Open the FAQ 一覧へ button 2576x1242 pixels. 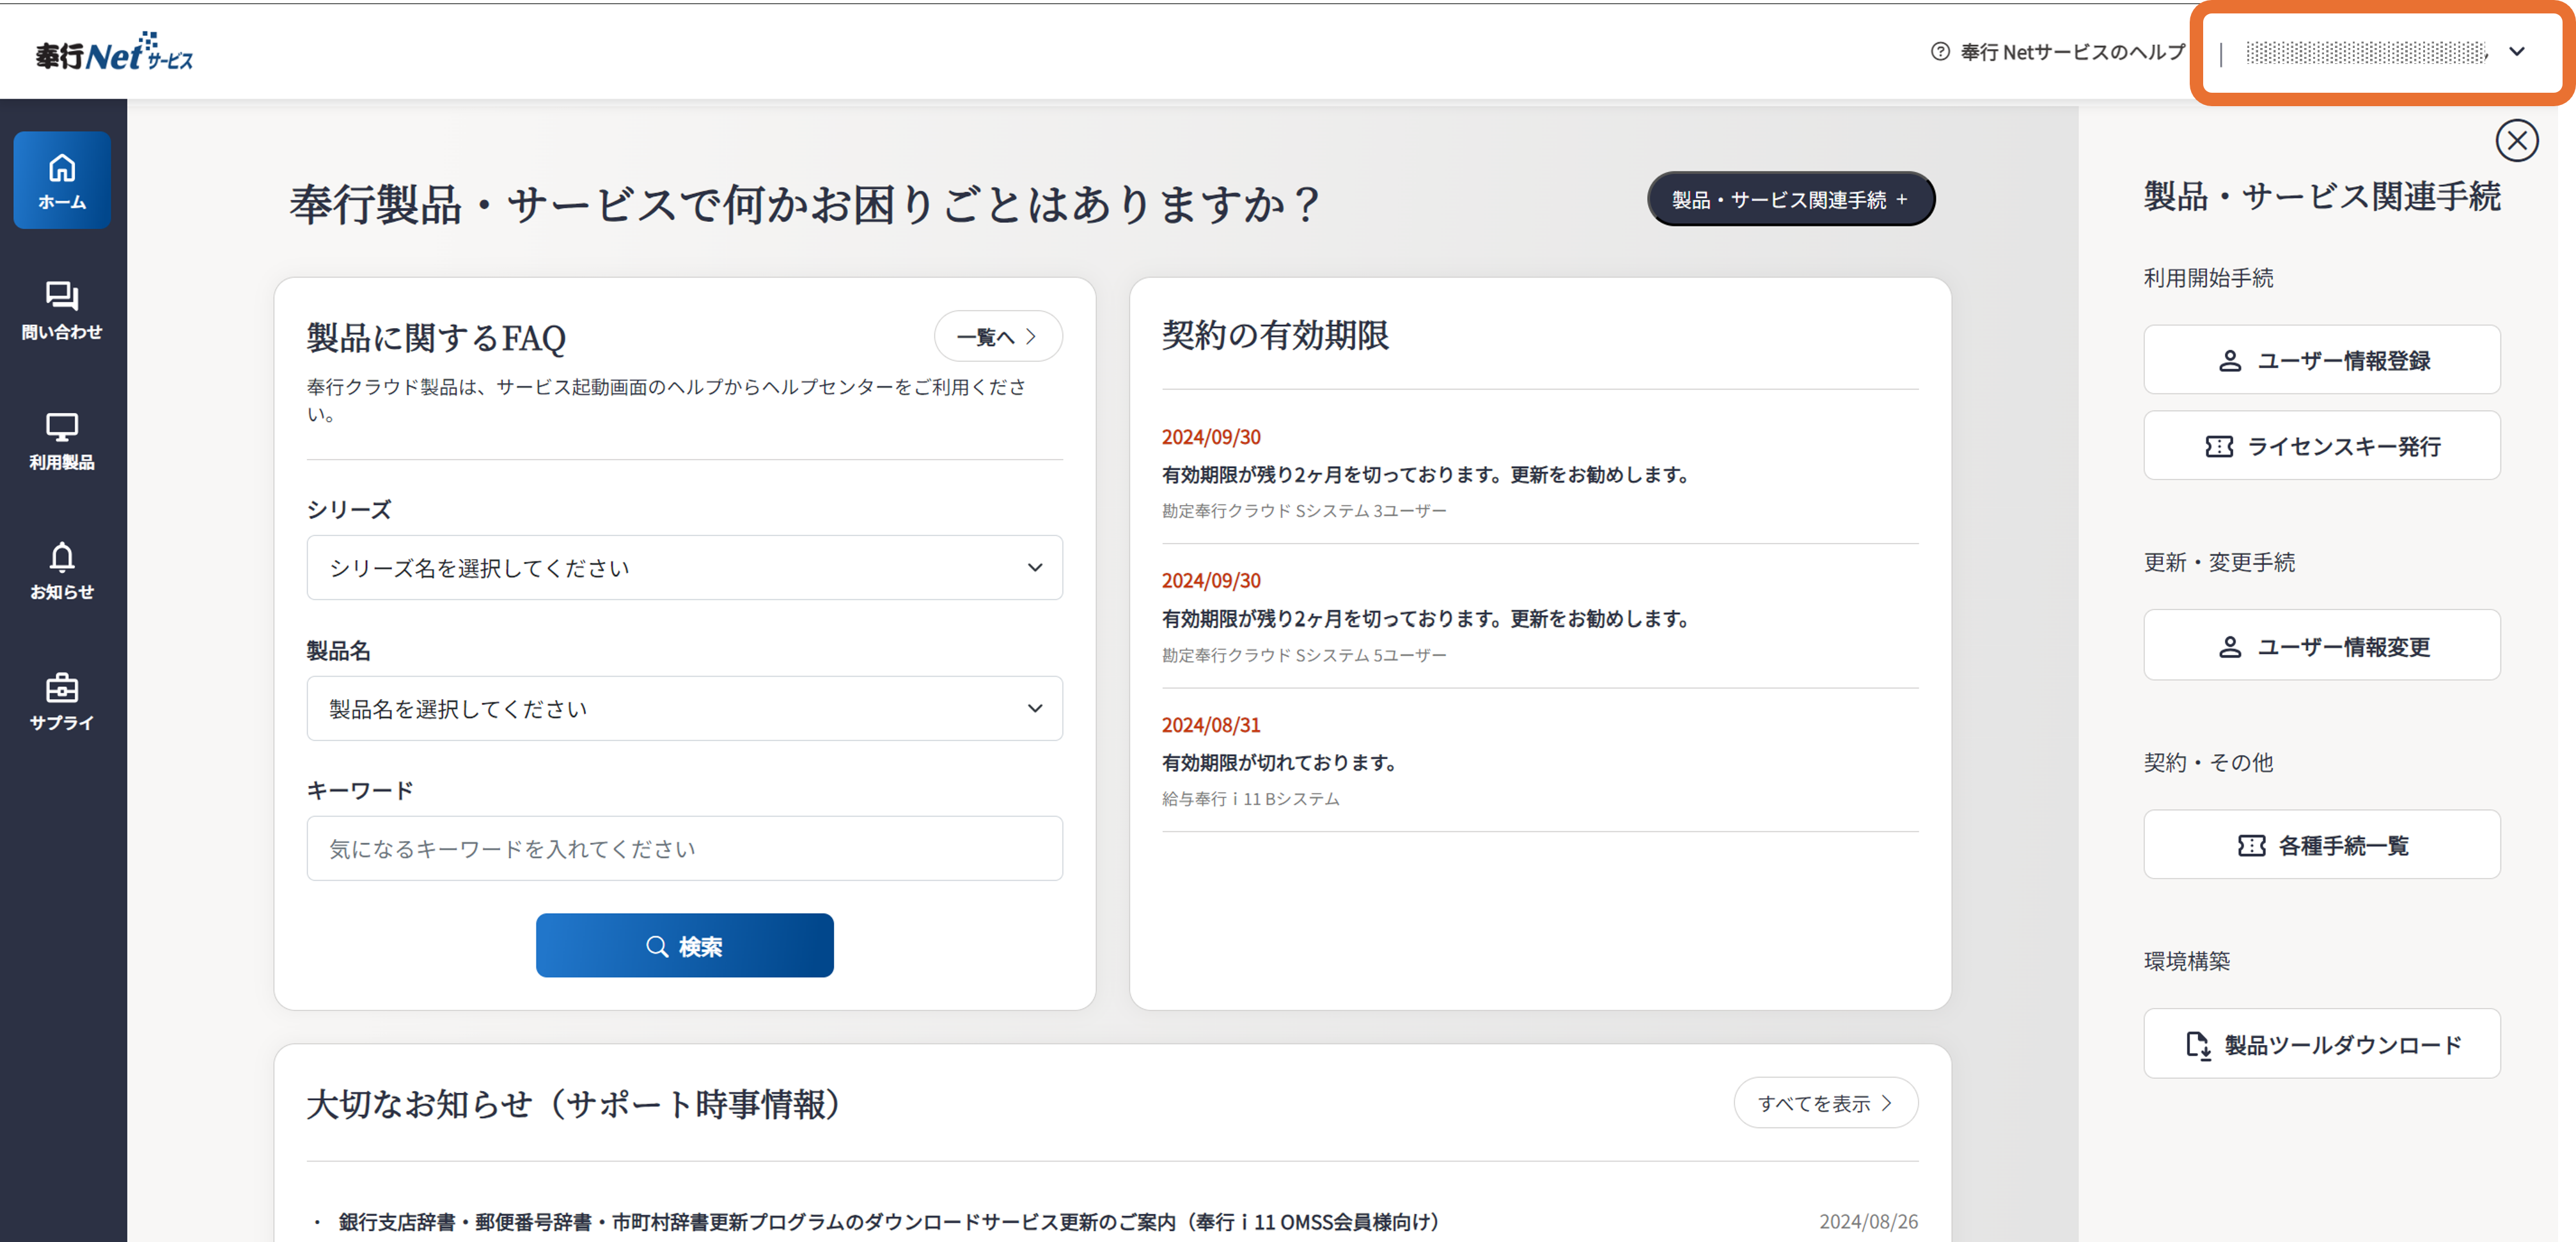[997, 336]
